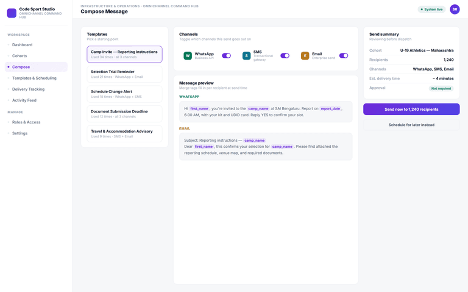The width and height of the screenshot is (468, 292).
Task: Select Camp Invite — Reporting Instructions template
Action: [124, 54]
